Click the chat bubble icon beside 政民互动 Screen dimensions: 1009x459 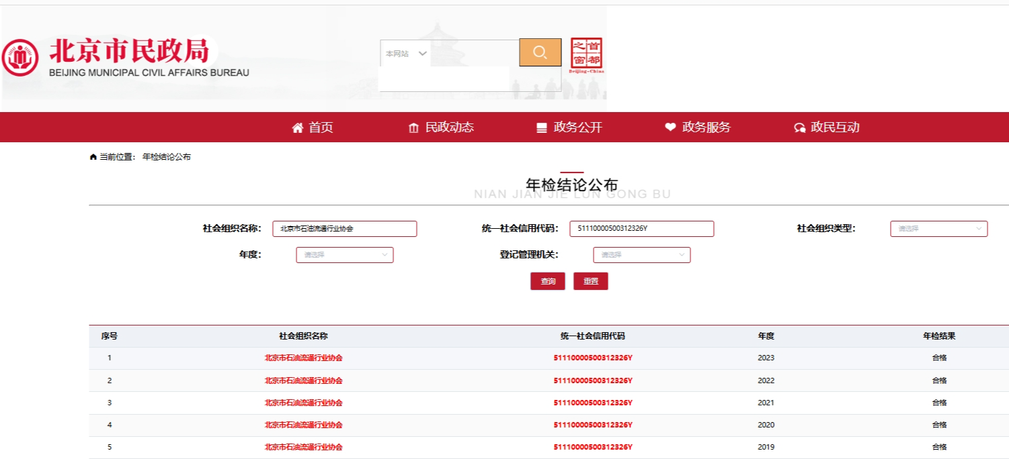(x=799, y=127)
